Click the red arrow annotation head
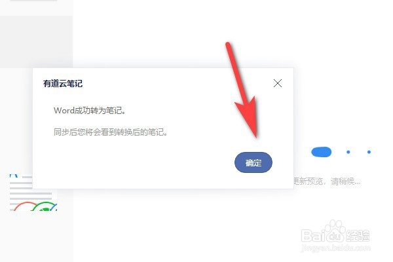 click(x=248, y=117)
